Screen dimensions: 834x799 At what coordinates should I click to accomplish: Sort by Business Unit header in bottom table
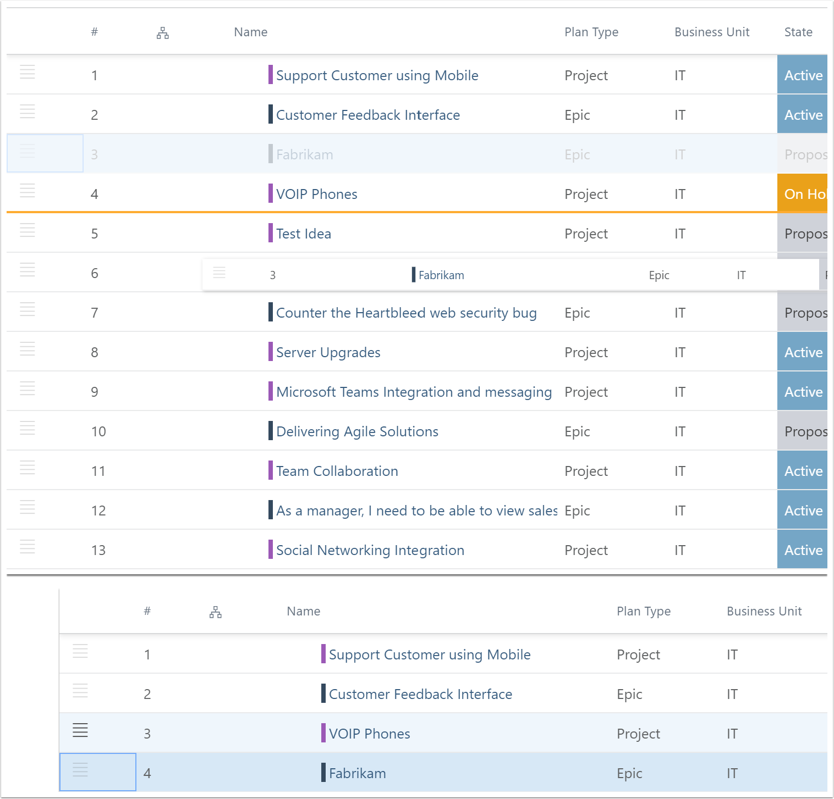point(764,611)
